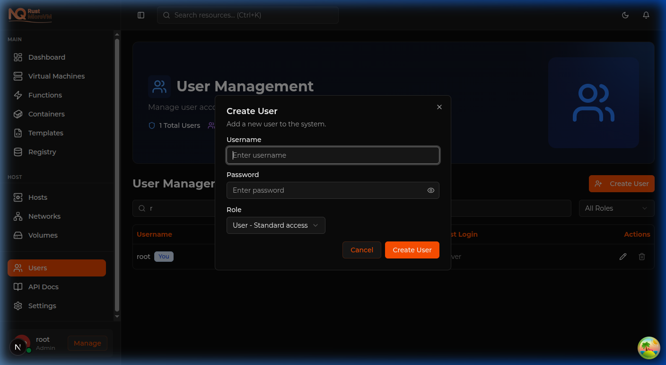Screen dimensions: 666x365
Task: Toggle the sidebar collapse icon
Action: [x=140, y=15]
